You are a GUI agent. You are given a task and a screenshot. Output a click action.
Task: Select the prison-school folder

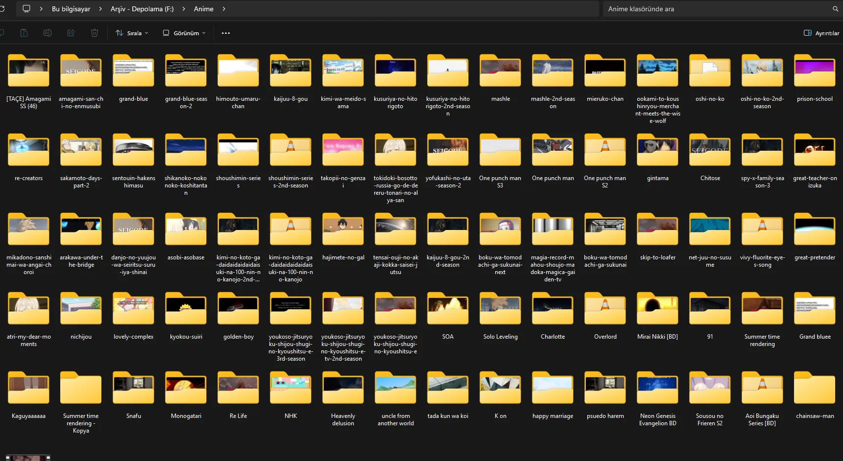point(815,78)
